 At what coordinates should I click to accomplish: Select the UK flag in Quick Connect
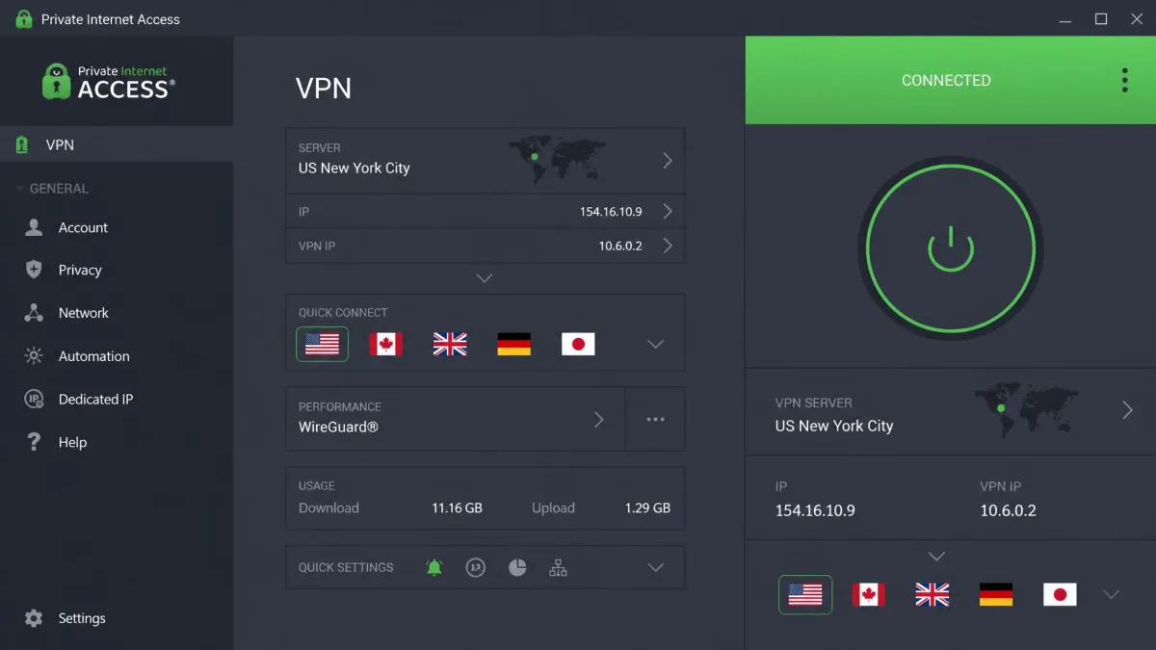(450, 344)
